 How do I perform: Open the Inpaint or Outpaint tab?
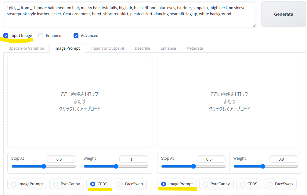click(107, 48)
